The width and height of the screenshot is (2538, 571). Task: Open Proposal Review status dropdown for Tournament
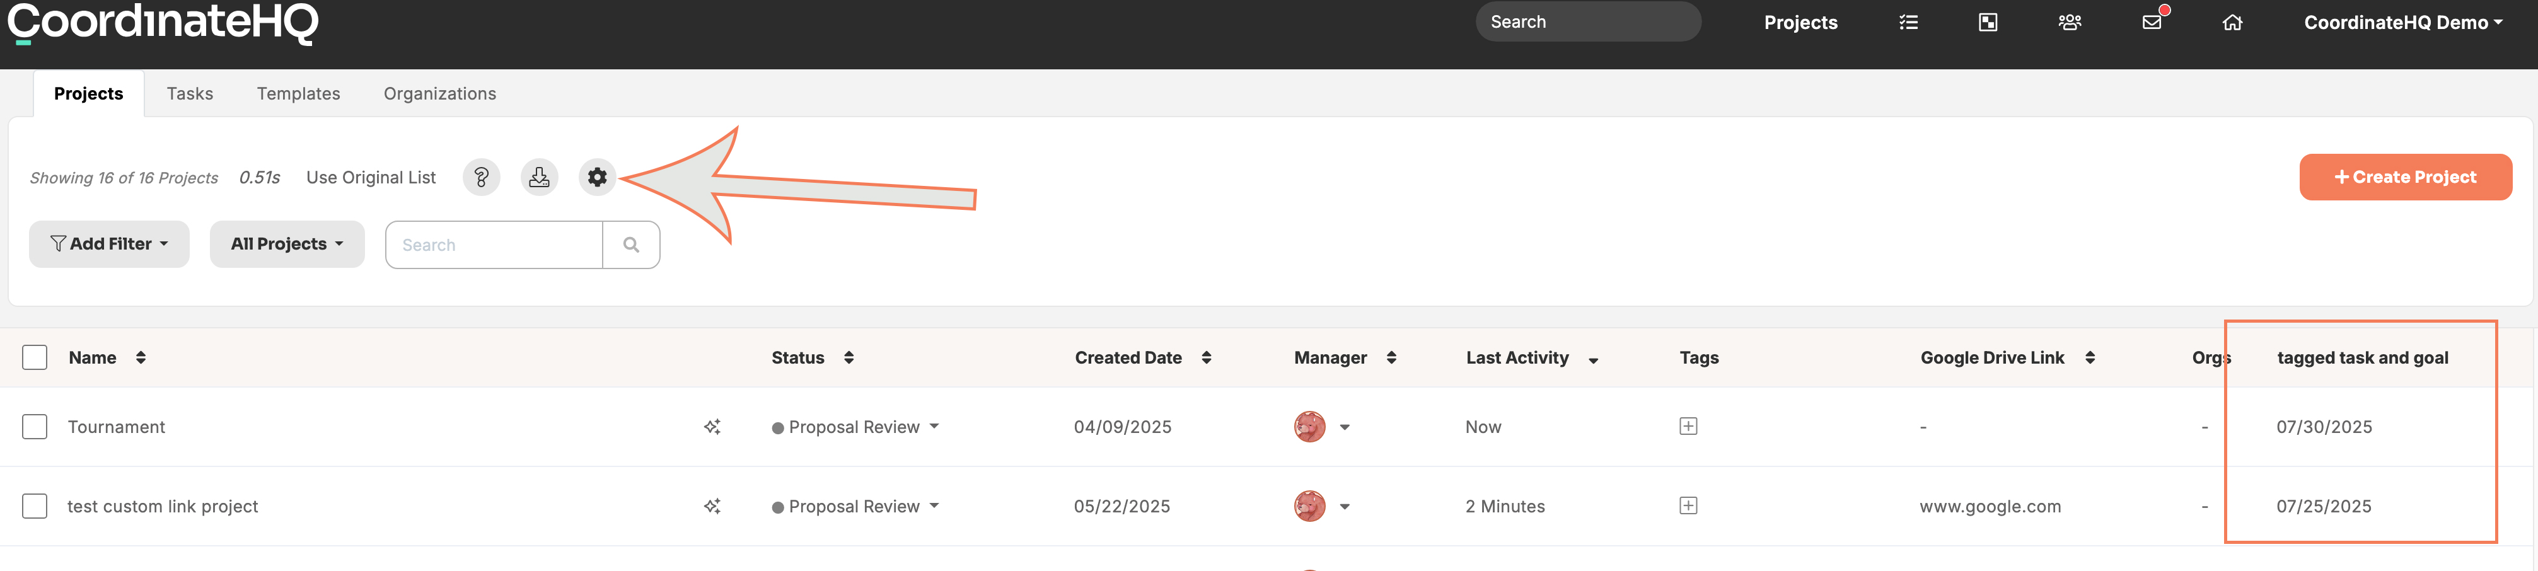855,426
